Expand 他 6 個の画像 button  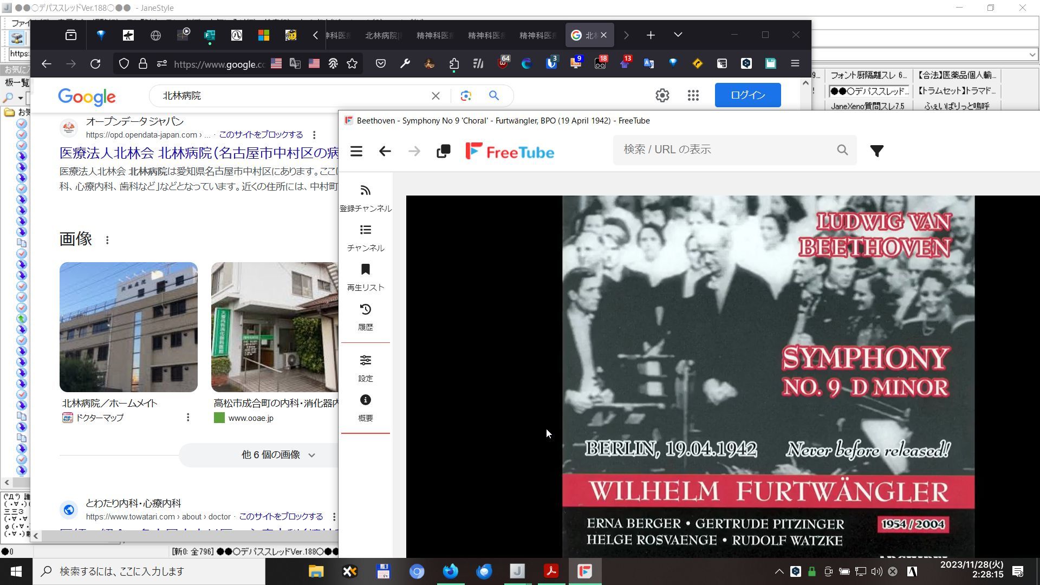260,455
